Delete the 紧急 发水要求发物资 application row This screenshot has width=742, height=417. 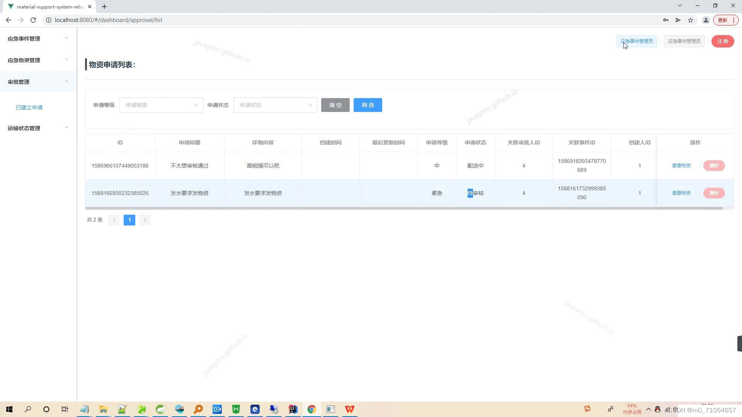click(714, 193)
